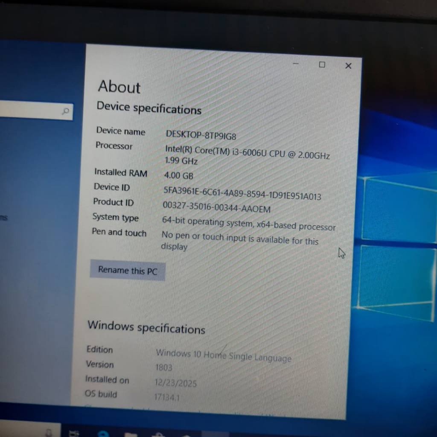
Task: Open Microsoft Edge from the taskbar
Action: (x=103, y=434)
